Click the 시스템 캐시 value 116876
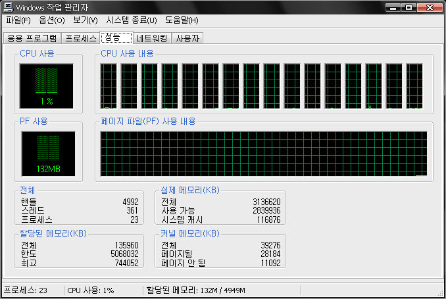 click(268, 219)
